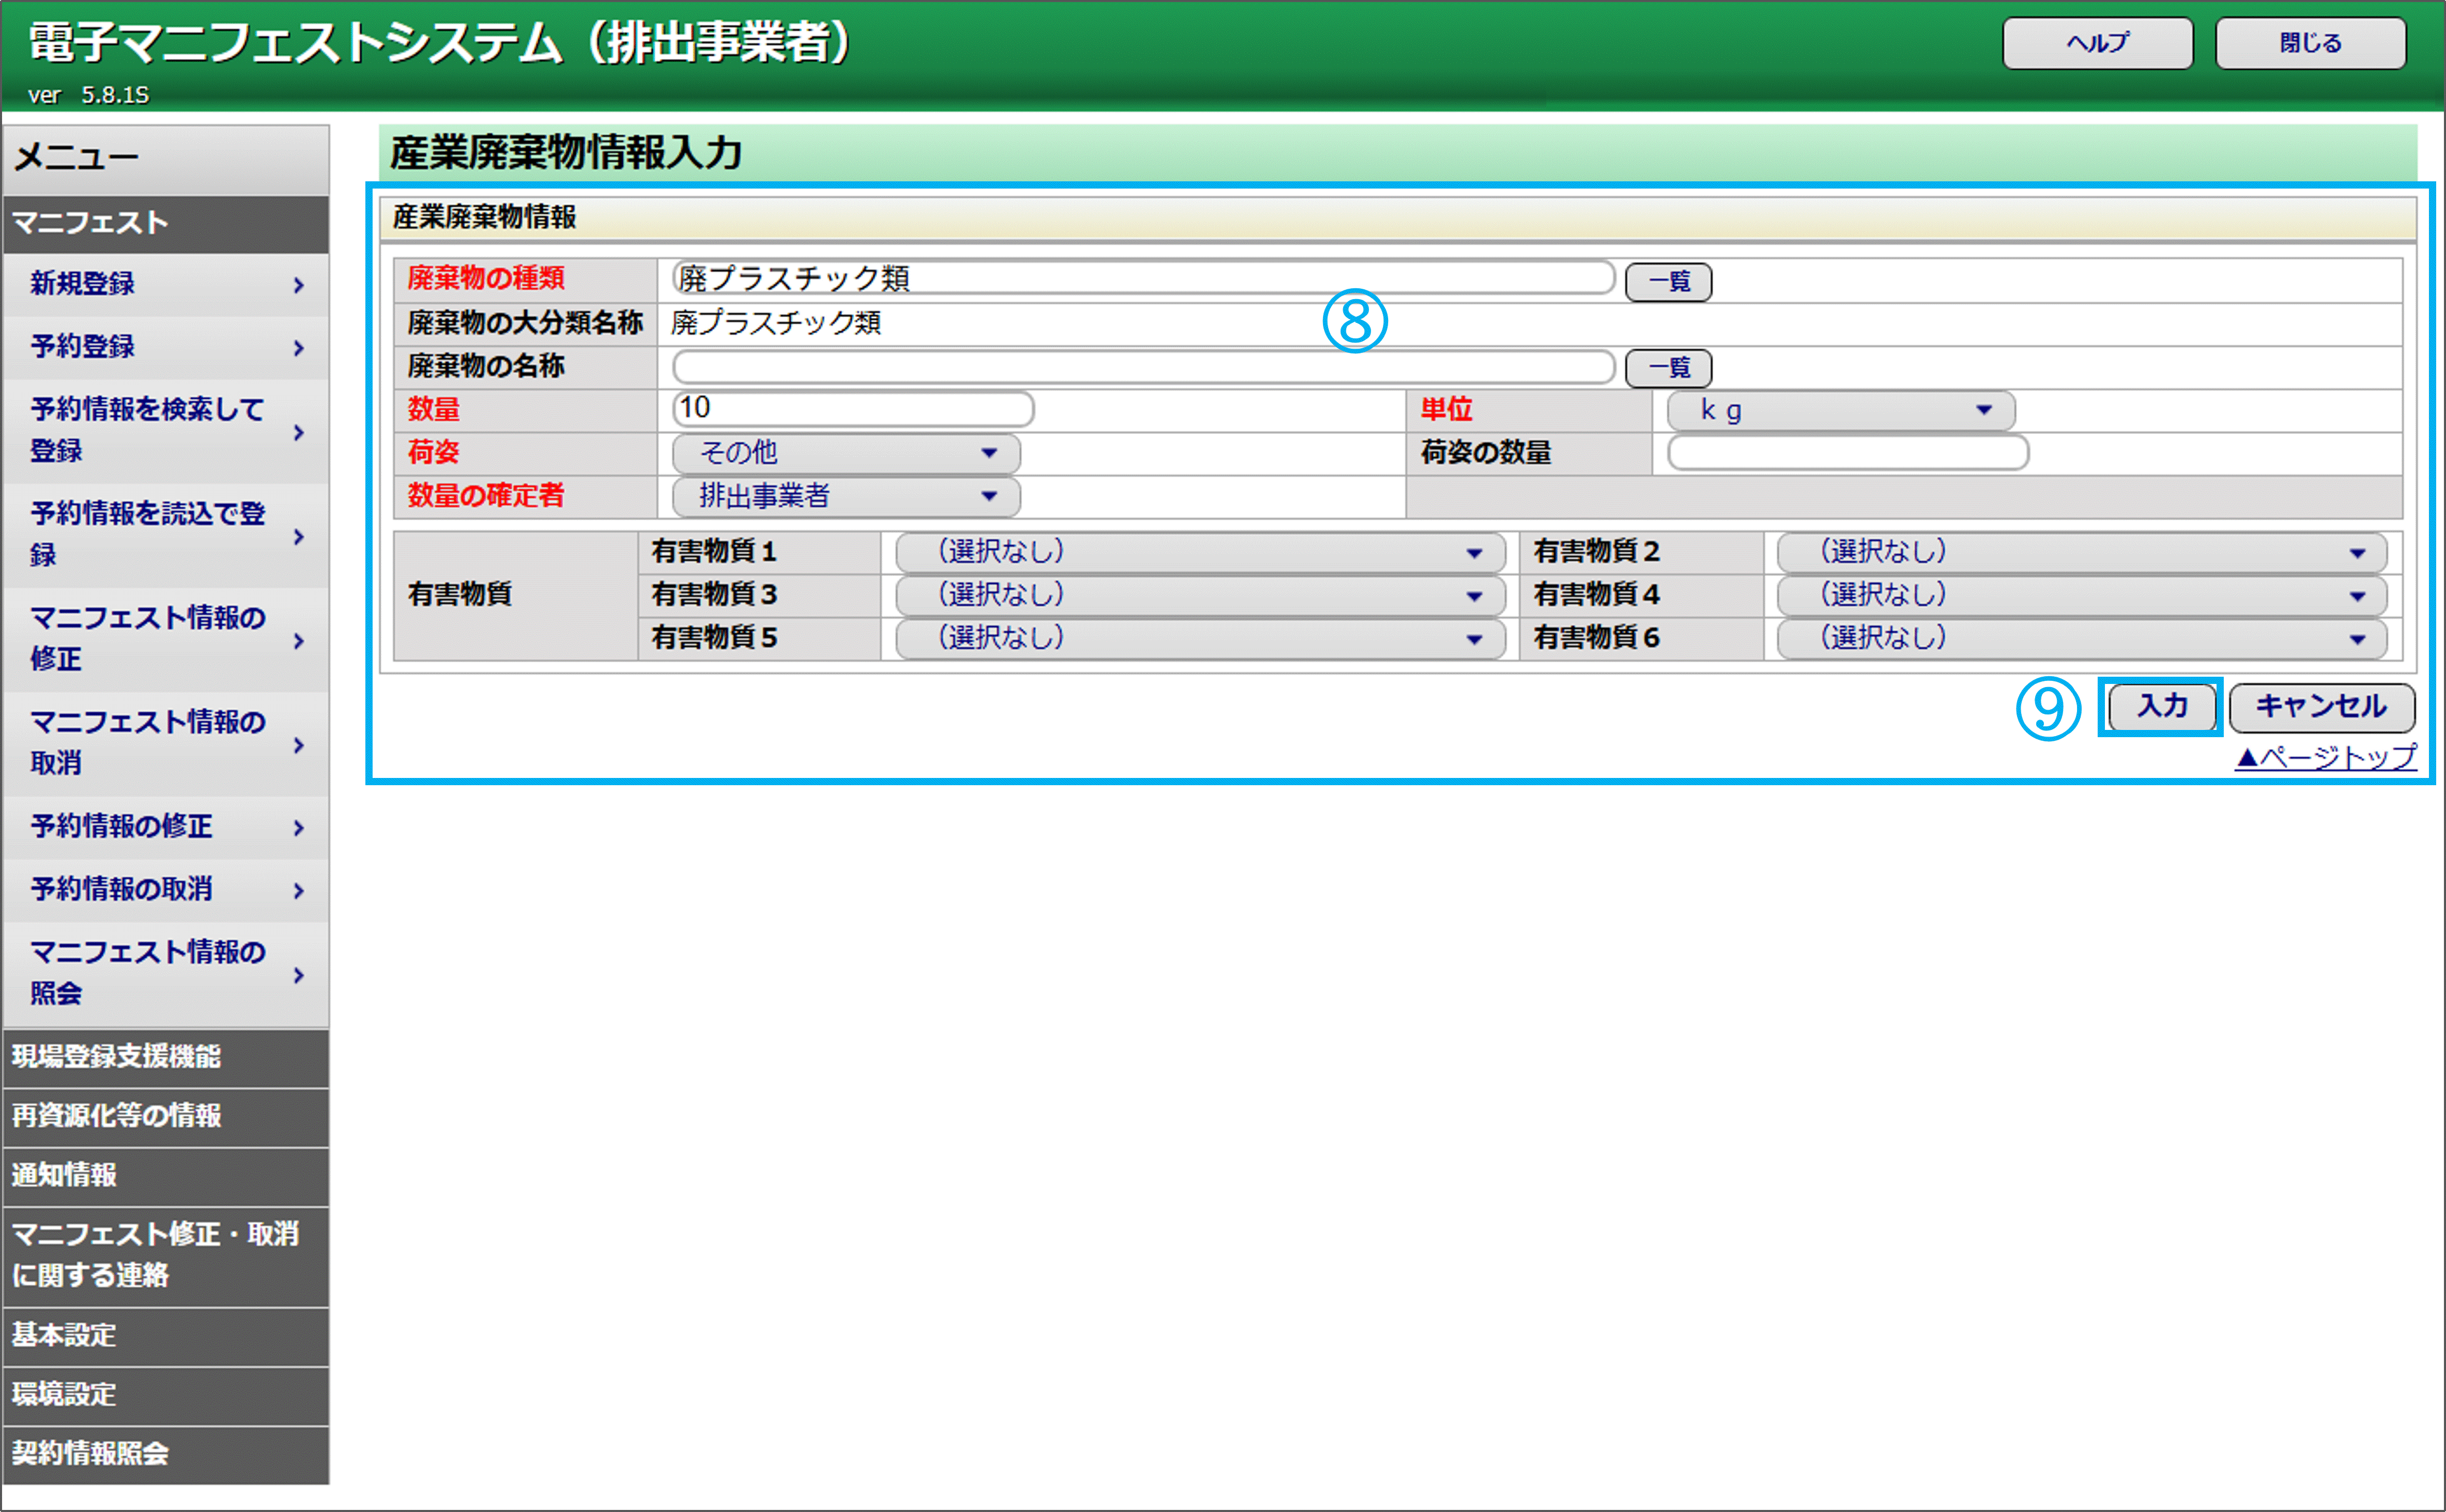This screenshot has width=2446, height=1512.
Task: Expand the 通知情報 menu section
Action: tap(165, 1175)
